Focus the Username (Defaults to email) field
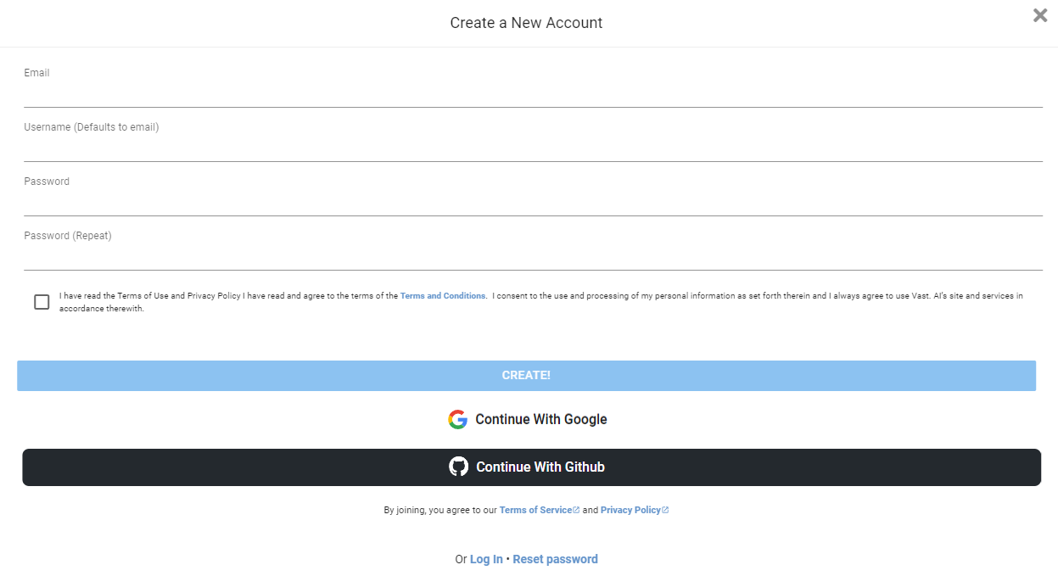This screenshot has height=576, width=1058. pos(533,148)
